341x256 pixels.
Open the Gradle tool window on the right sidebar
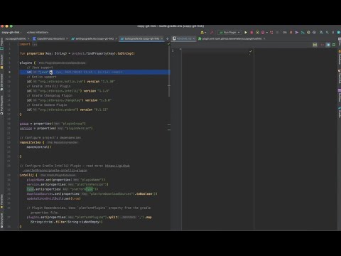tap(340, 112)
